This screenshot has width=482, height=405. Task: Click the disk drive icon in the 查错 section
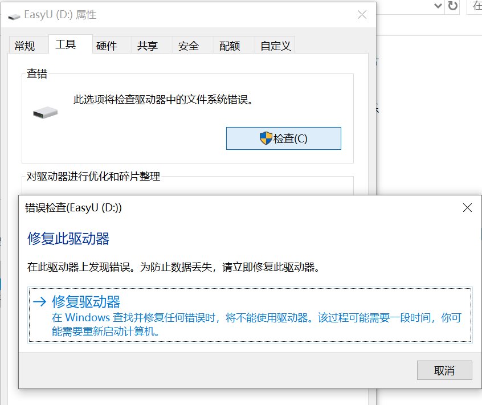(45, 113)
